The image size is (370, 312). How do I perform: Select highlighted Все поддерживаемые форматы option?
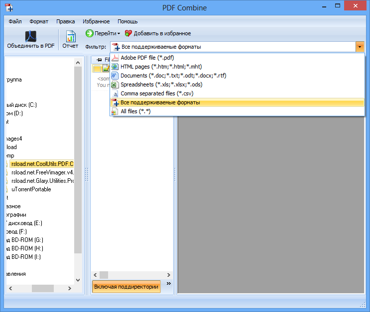click(x=238, y=102)
